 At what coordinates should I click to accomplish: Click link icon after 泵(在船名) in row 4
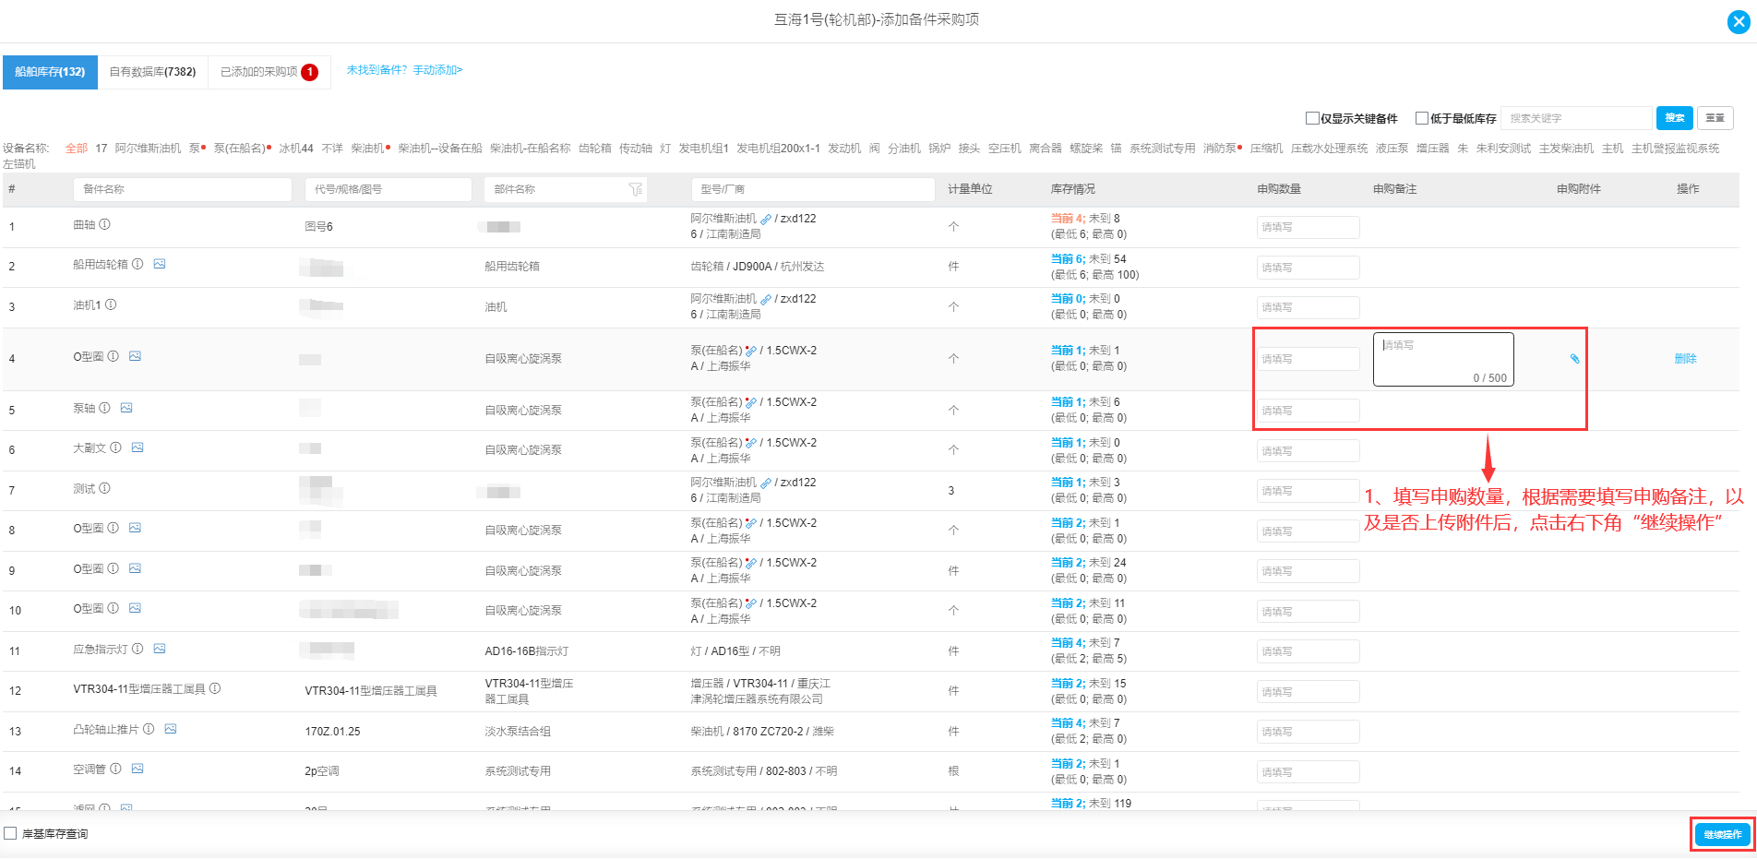(x=751, y=351)
